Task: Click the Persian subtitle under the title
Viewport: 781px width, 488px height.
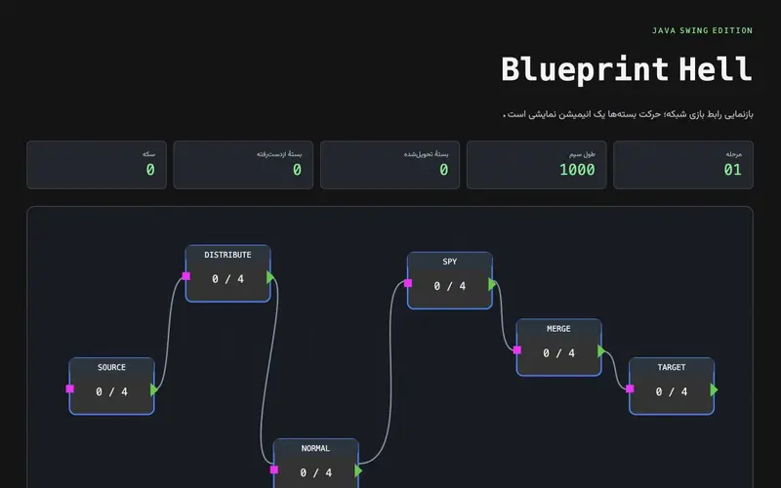Action: tap(628, 114)
